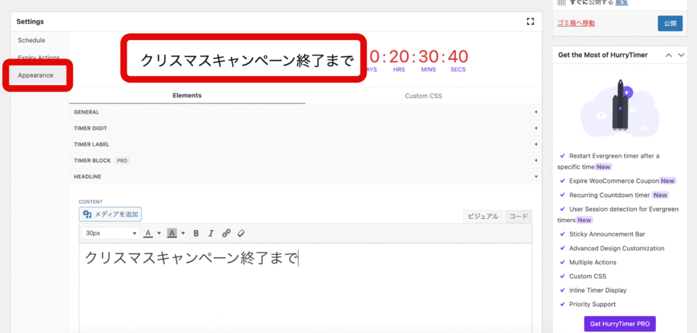The image size is (697, 333).
Task: Clear formatting with the eraser icon
Action: (241, 233)
